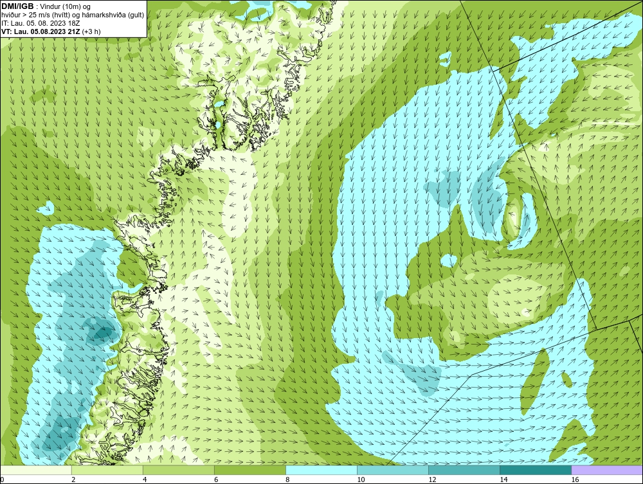Screen dimensions: 643x484
Task: Click the scale label '14'
Action: (503, 480)
